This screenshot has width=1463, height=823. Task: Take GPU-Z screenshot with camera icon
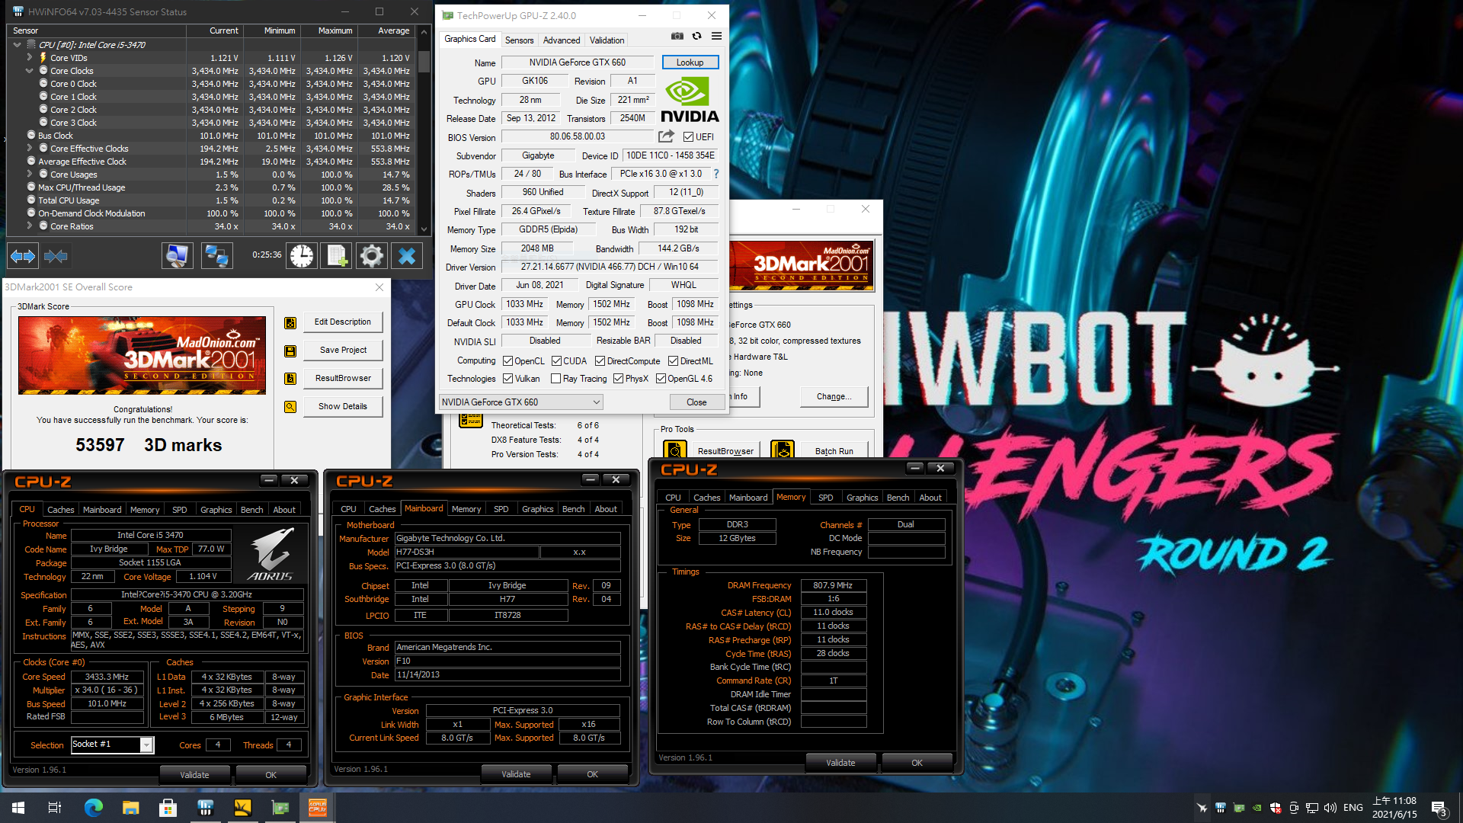677,36
